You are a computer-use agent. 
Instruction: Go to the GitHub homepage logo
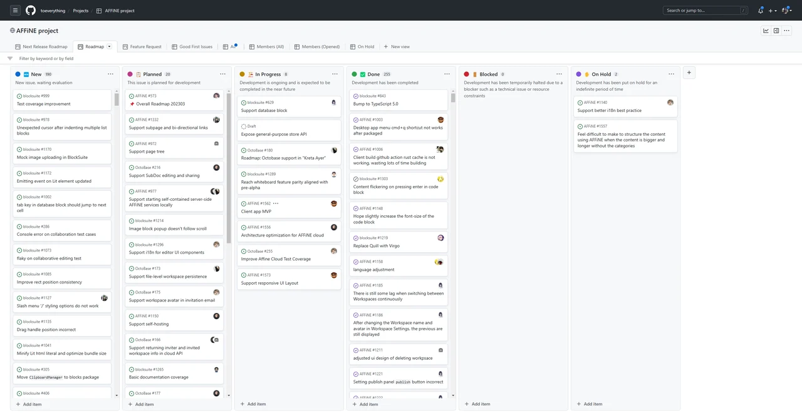coord(31,10)
